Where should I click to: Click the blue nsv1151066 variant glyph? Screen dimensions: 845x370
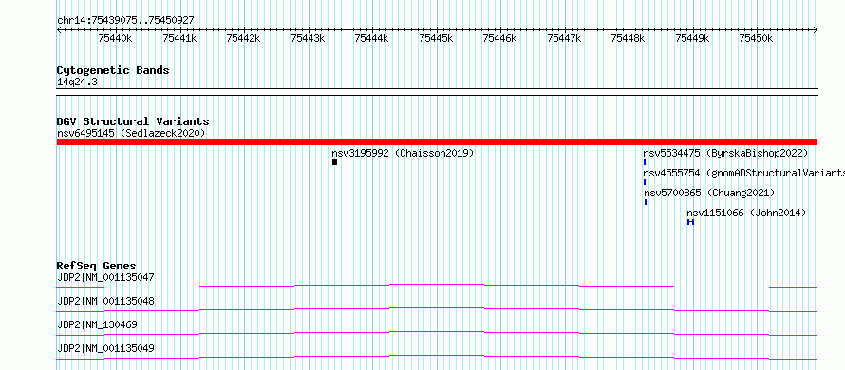click(690, 222)
